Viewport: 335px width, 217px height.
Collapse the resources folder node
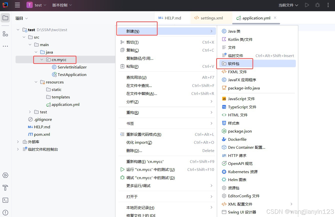pyautogui.click(x=36, y=82)
